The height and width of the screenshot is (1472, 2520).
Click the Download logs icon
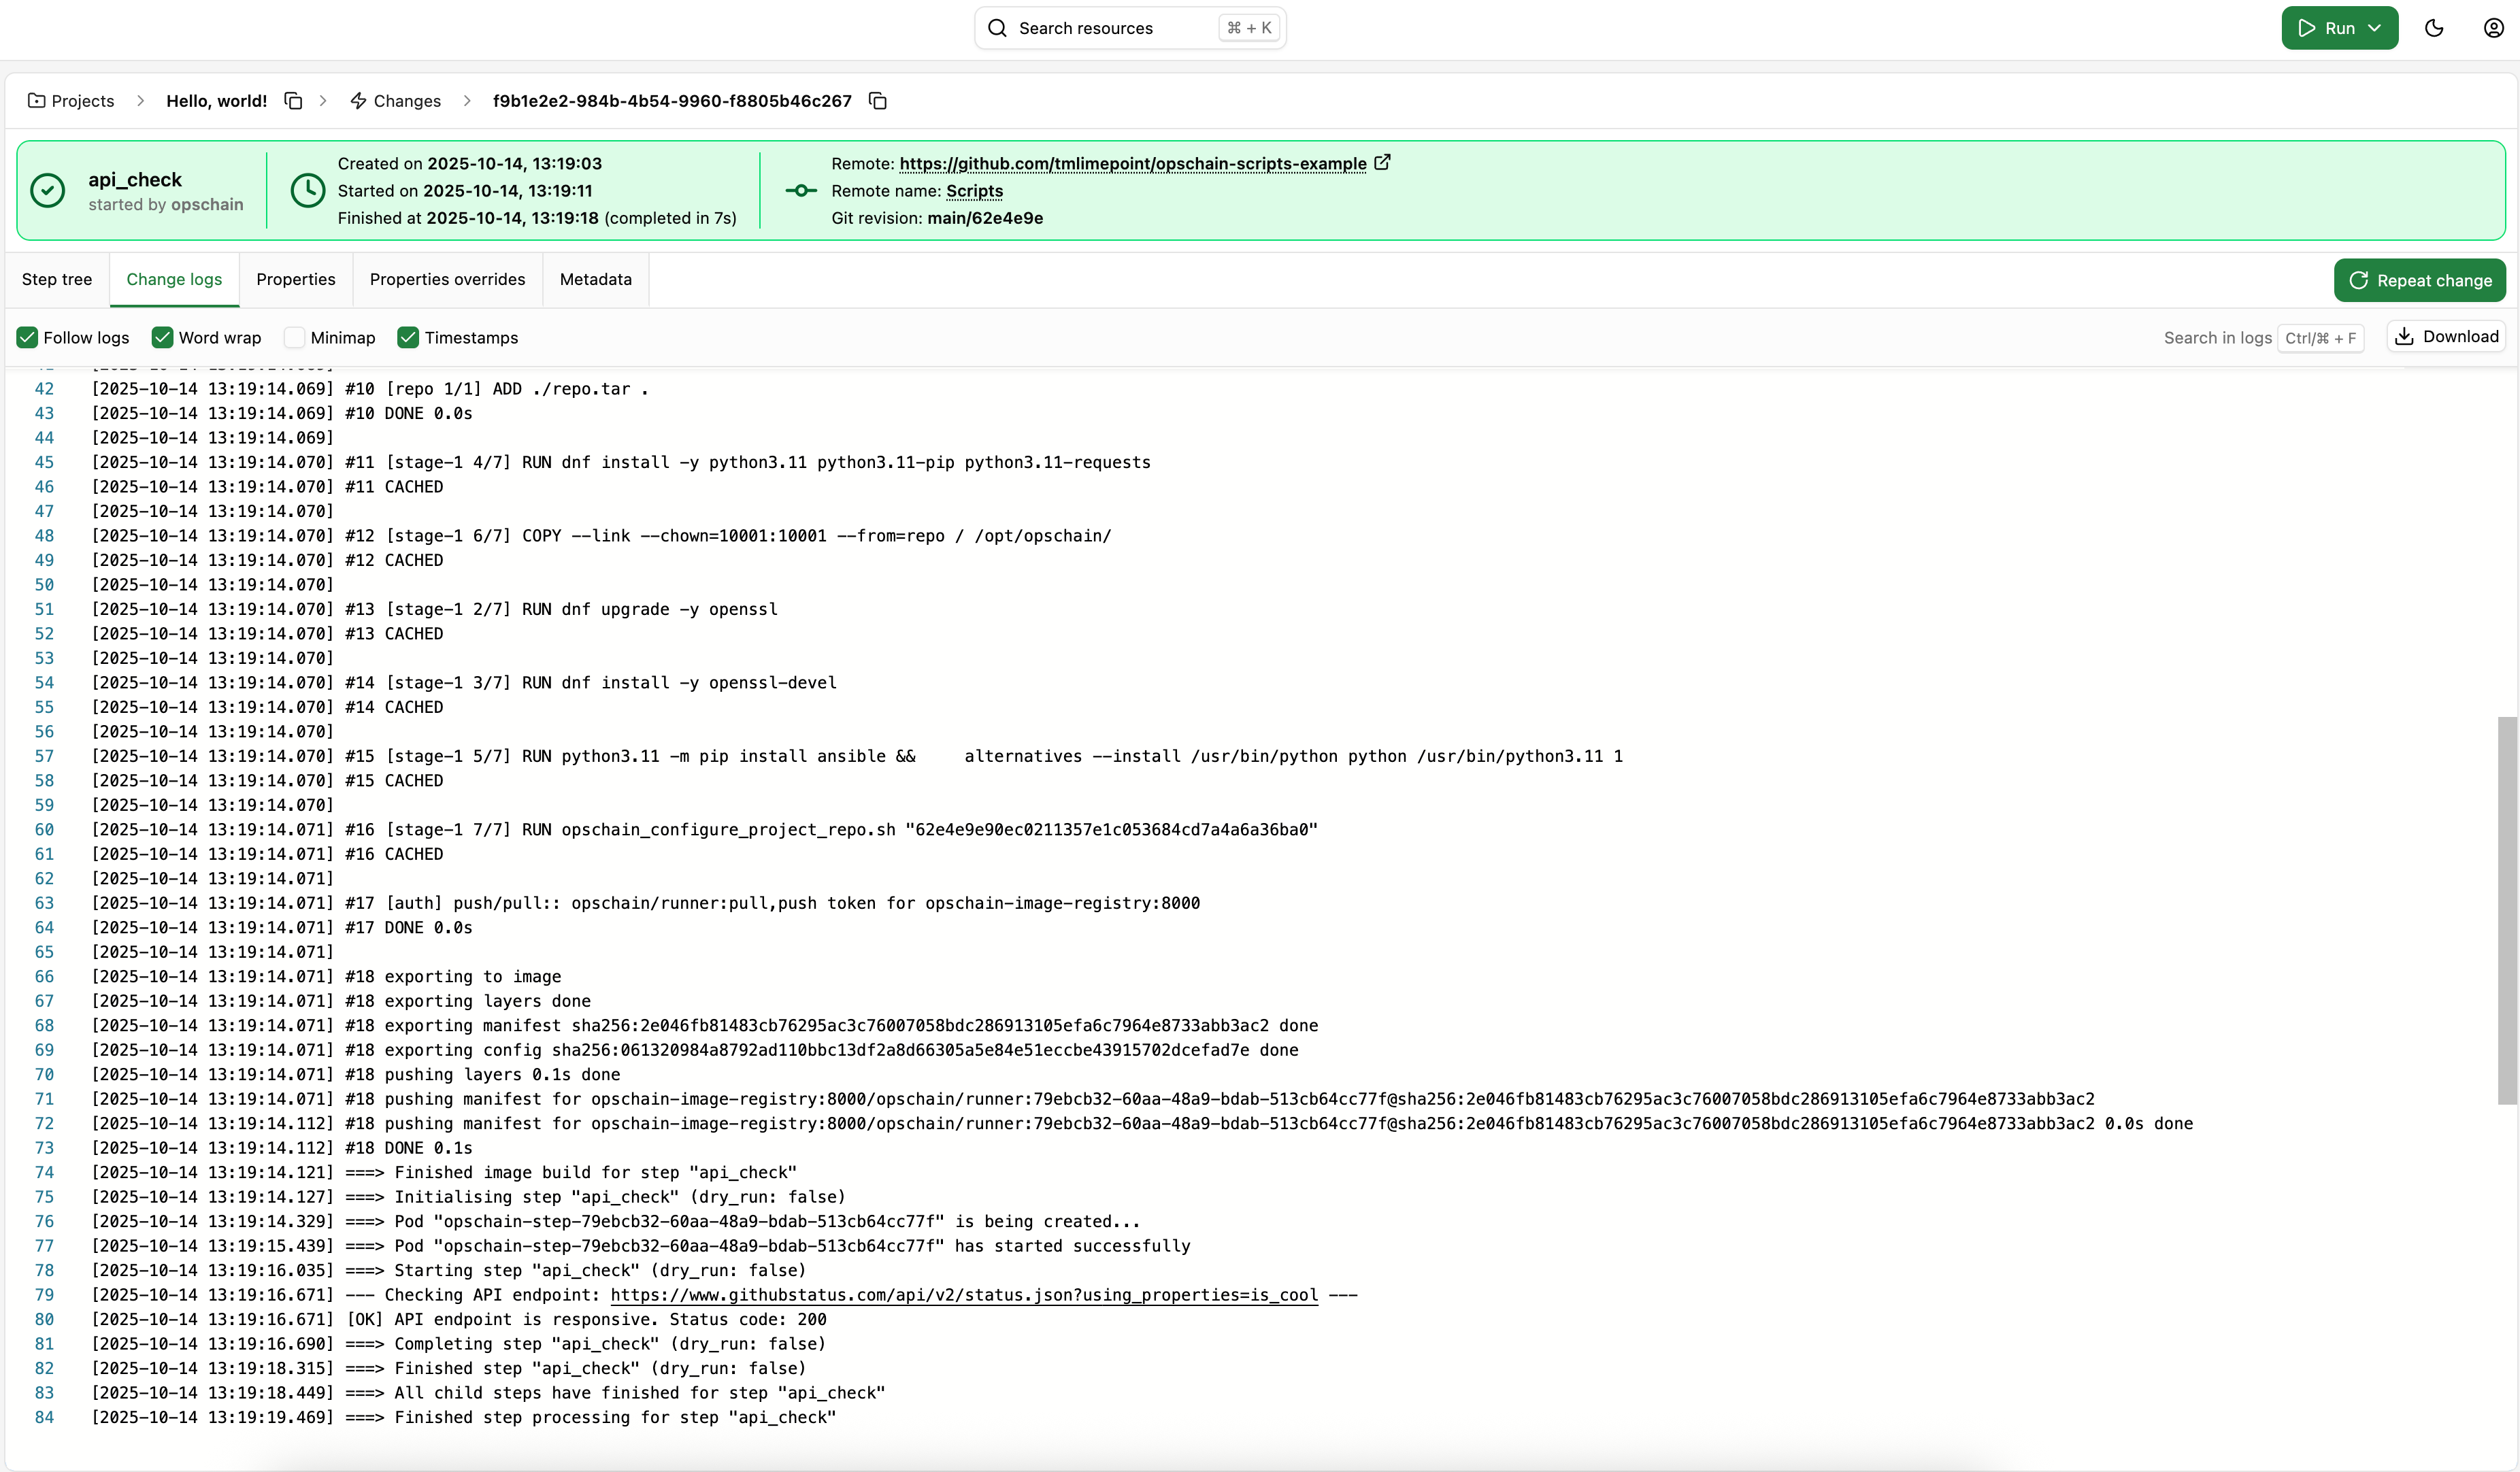(x=2405, y=336)
